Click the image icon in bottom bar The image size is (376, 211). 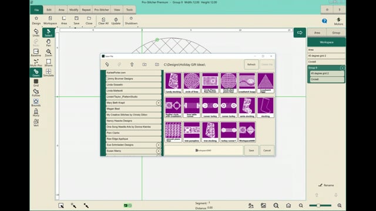263,206
